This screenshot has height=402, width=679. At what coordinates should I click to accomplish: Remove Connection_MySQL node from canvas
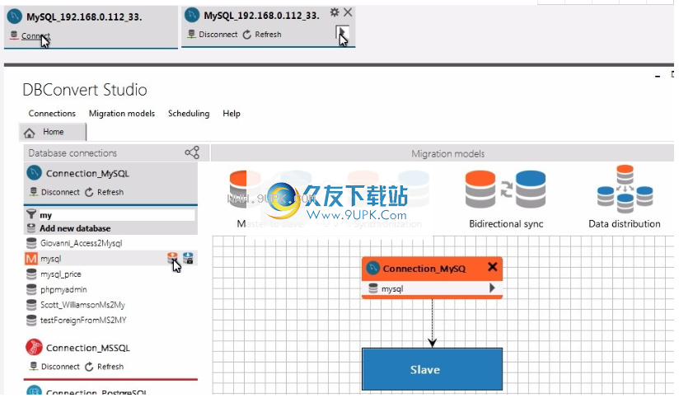[x=493, y=267]
